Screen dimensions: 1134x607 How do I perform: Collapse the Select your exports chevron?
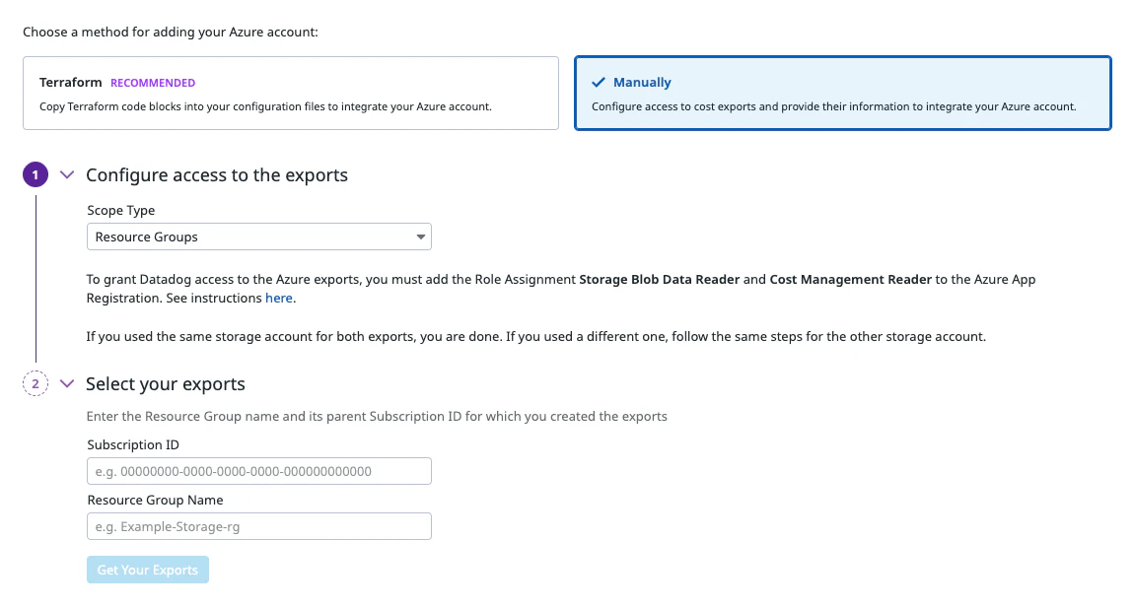pos(67,384)
